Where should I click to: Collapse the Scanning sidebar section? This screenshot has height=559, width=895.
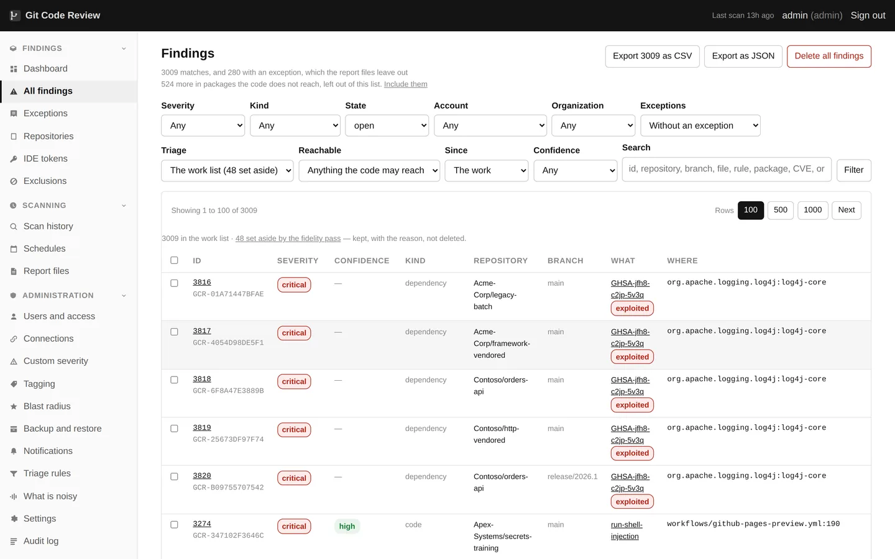68,206
